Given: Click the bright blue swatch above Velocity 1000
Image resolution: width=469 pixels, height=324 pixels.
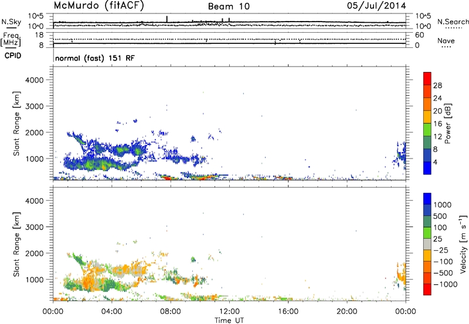Looking at the screenshot, I should coord(427,199).
